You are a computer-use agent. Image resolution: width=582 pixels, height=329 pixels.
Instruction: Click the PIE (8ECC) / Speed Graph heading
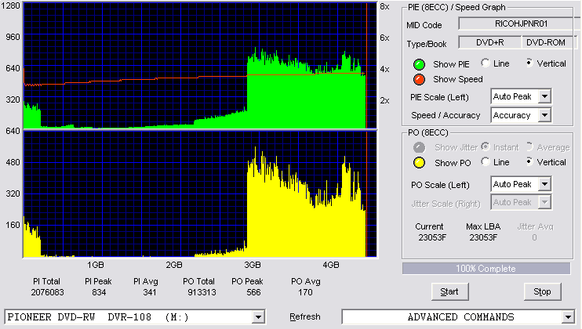pos(457,7)
